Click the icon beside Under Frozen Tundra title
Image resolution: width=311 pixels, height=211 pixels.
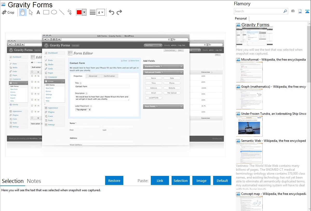click(238, 114)
